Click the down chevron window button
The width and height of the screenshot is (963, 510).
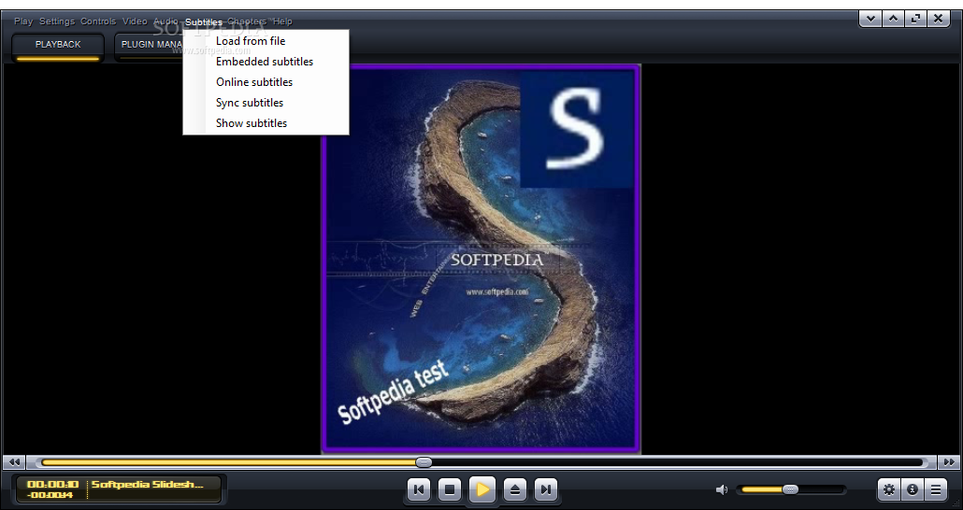[x=870, y=19]
